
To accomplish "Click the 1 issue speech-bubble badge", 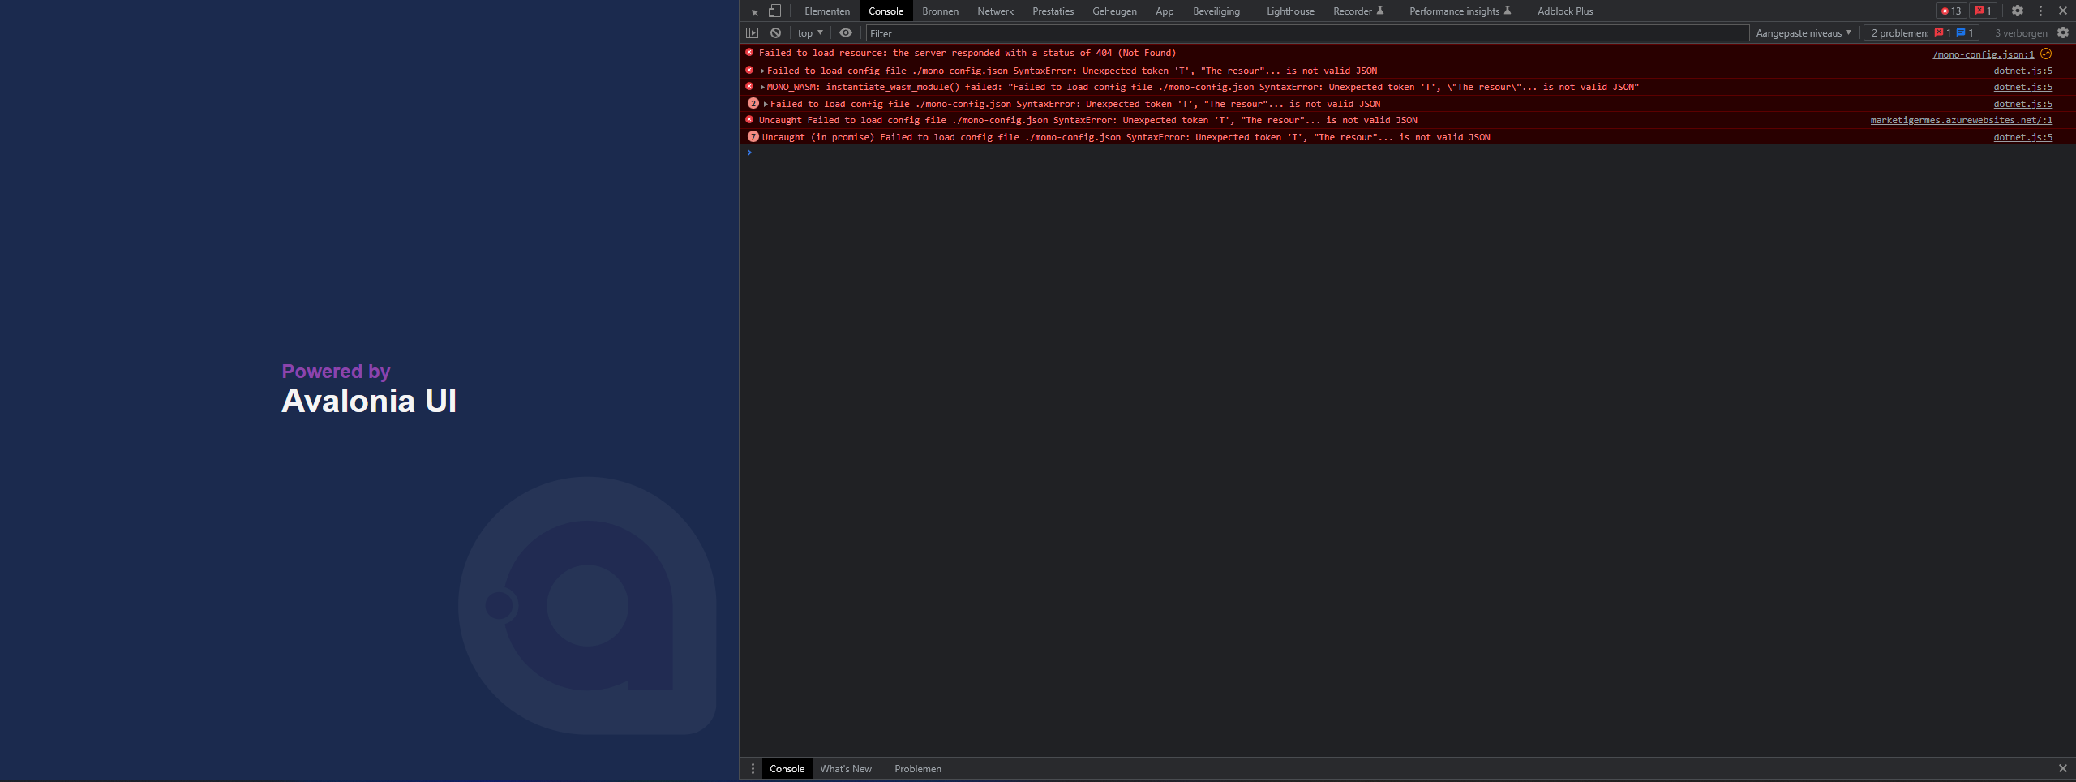I will (x=1982, y=11).
